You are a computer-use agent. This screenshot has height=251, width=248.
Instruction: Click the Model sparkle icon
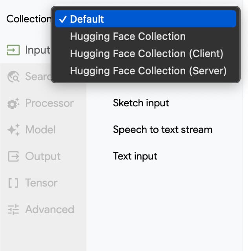13,130
